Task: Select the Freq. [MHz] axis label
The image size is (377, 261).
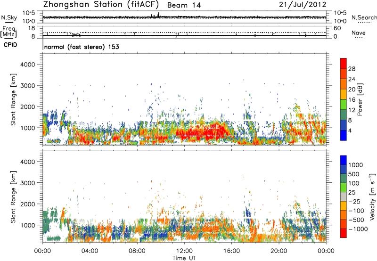Action: click(x=9, y=32)
